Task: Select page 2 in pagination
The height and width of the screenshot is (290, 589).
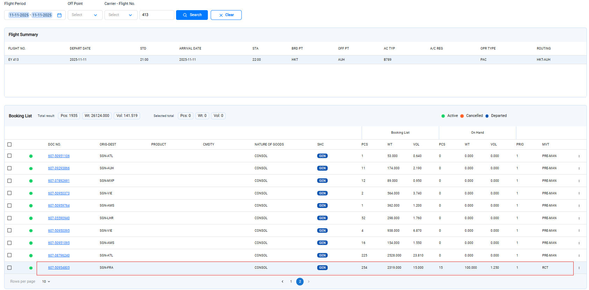Action: [300, 282]
